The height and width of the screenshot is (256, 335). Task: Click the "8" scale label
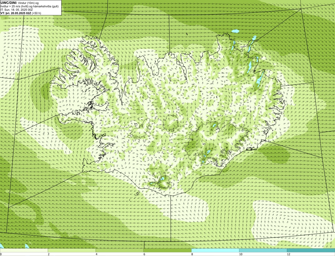(x=192, y=254)
